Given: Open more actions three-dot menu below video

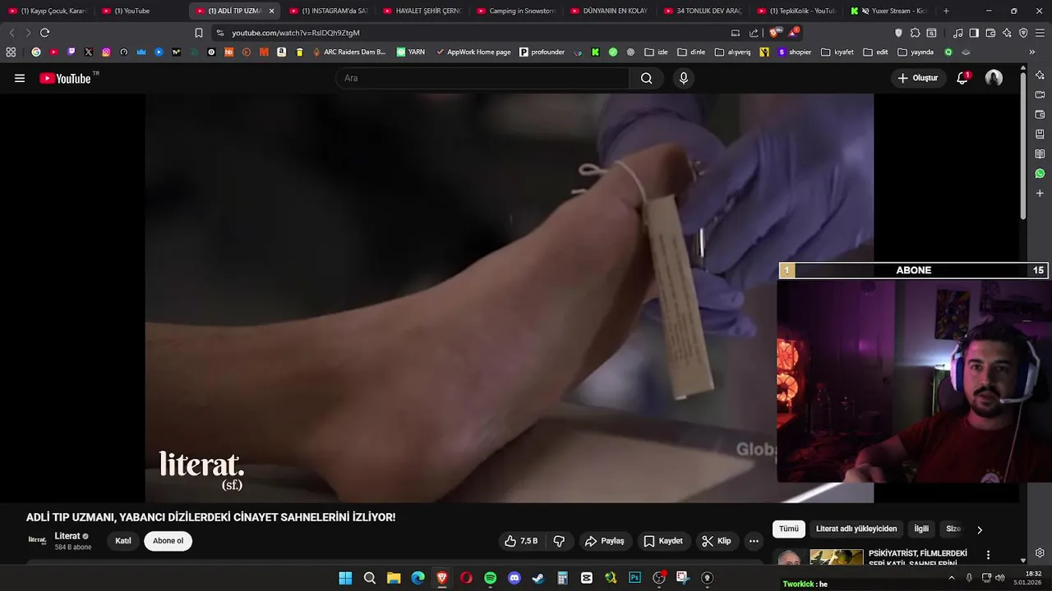Looking at the screenshot, I should click(754, 541).
